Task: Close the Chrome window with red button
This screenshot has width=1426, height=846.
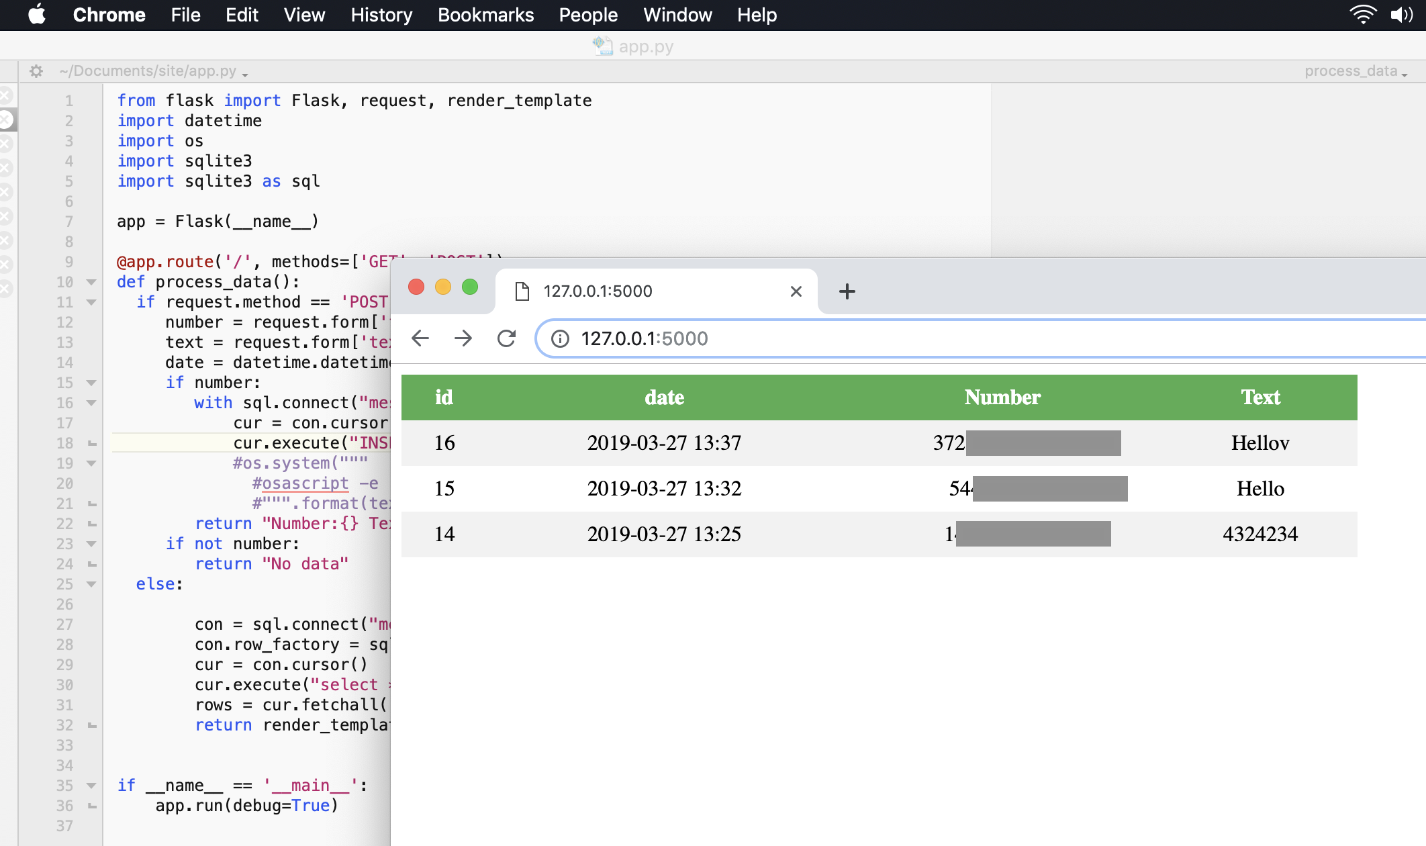Action: [416, 287]
